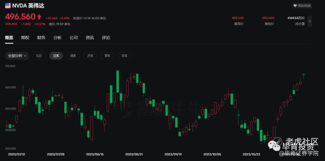Screen dimensions: 325x161
Task: Click the +2.13% change value
Action: pyautogui.click(x=64, y=18)
